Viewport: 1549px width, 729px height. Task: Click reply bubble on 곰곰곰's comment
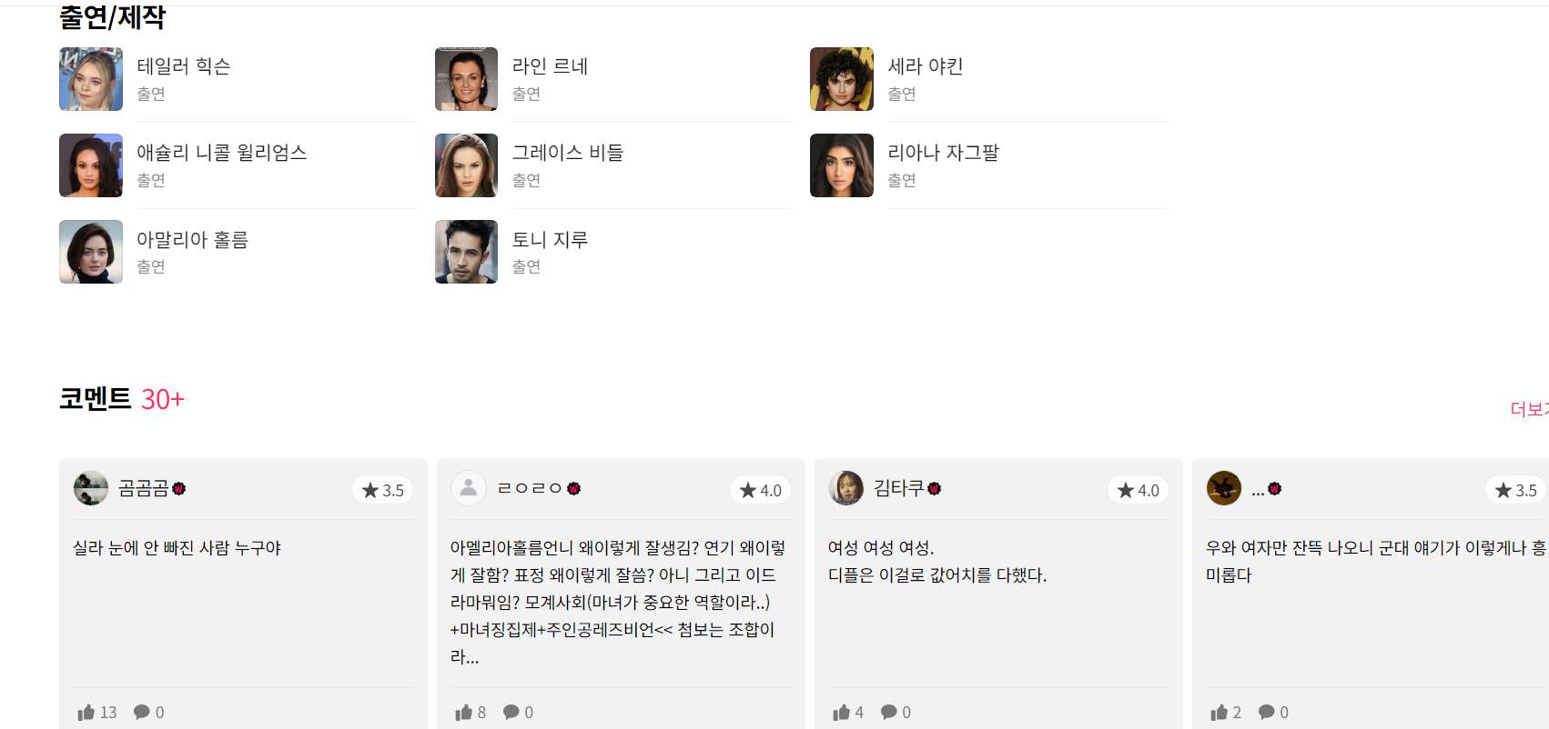142,712
